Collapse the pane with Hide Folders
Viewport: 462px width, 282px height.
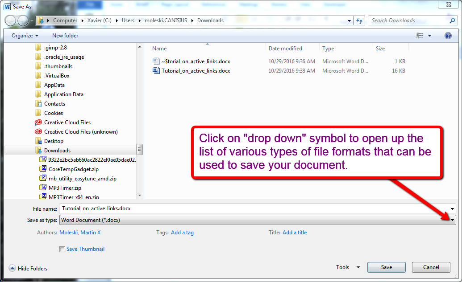[28, 269]
